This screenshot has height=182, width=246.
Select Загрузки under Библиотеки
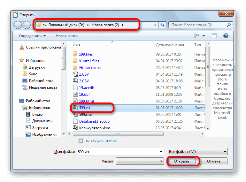pyautogui.click(x=40, y=128)
